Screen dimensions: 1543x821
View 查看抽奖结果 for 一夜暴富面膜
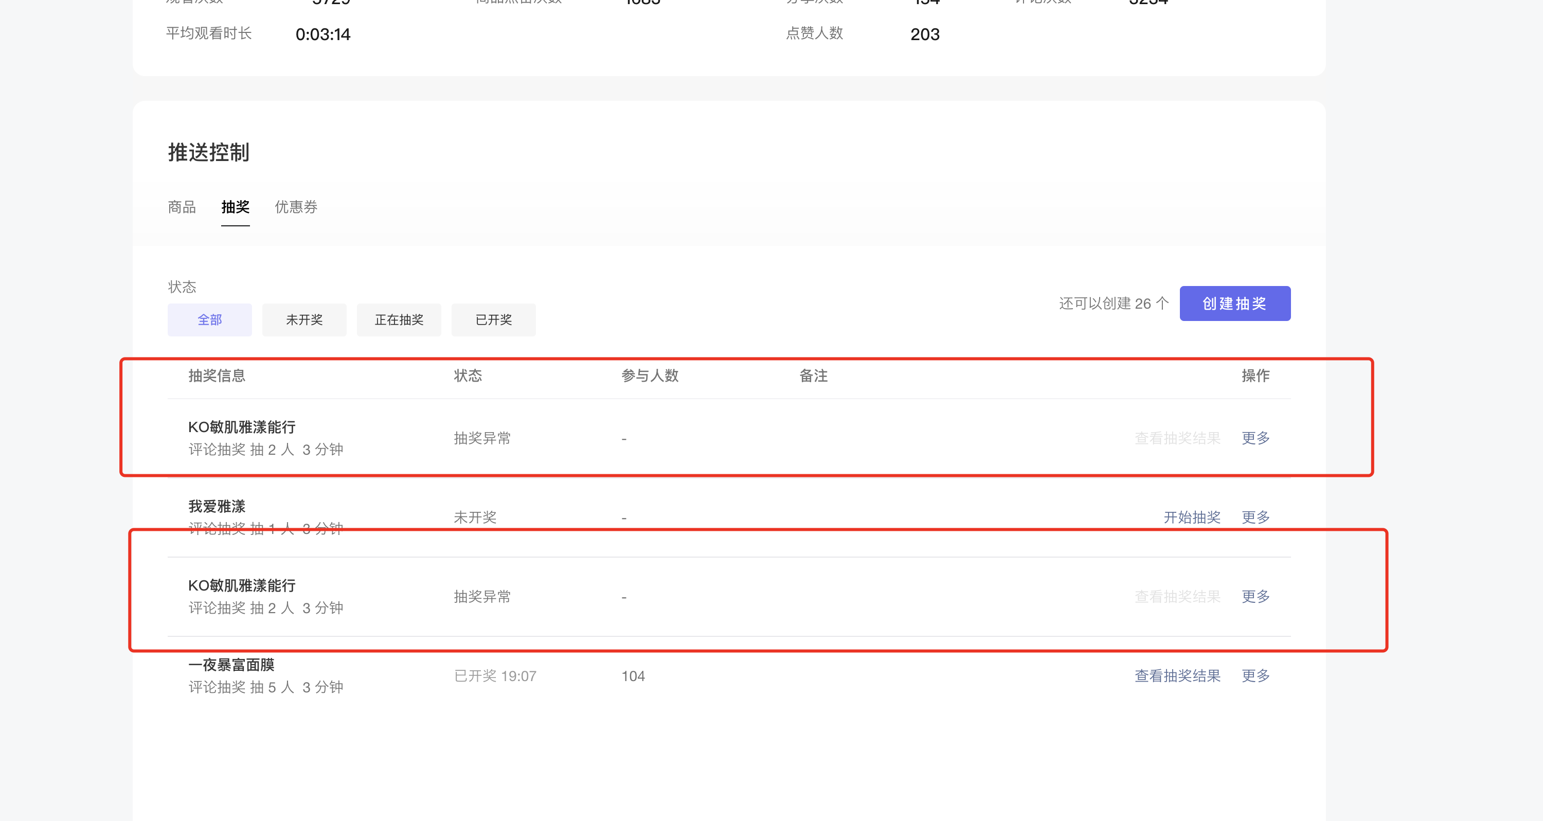click(1177, 675)
